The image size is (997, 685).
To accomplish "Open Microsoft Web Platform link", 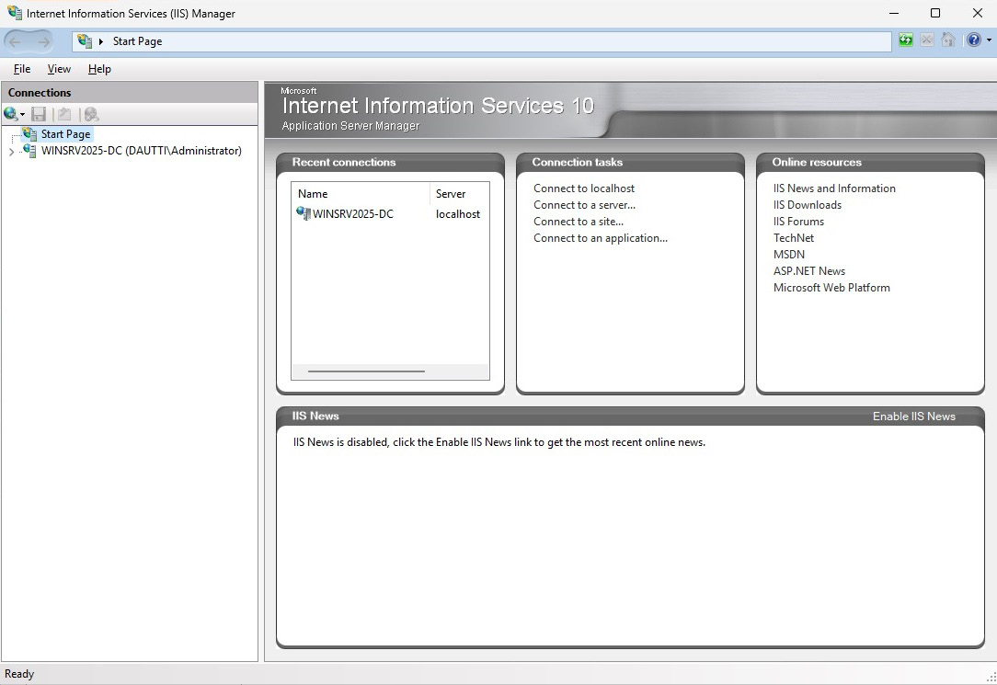I will pos(831,287).
